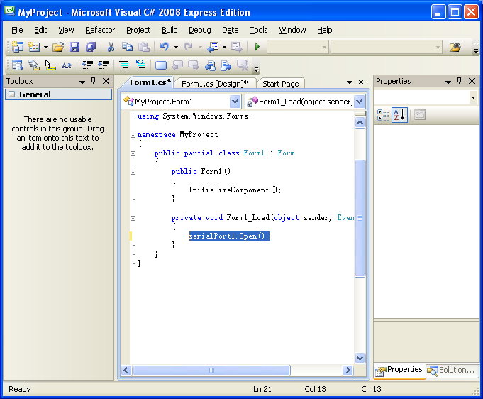This screenshot has height=399, width=483.
Task: Click the Clear All Bookmarks icon
Action: (x=243, y=65)
